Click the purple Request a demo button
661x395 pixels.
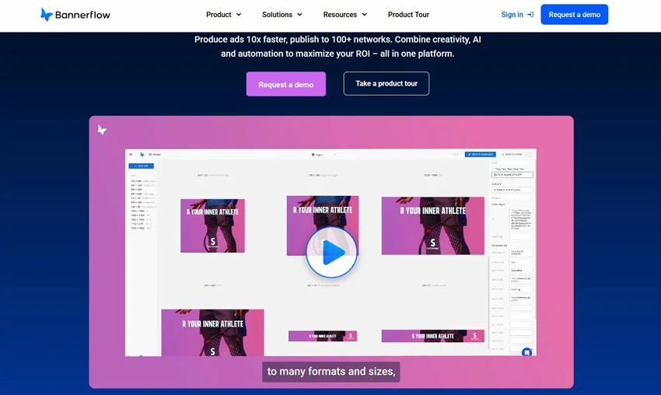[285, 84]
